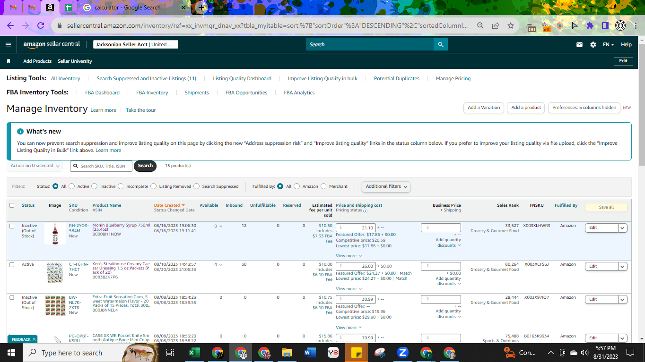The height and width of the screenshot is (362, 645).
Task: Open Edit dropdown arrow for Ken's Steakhouse
Action: click(623, 266)
